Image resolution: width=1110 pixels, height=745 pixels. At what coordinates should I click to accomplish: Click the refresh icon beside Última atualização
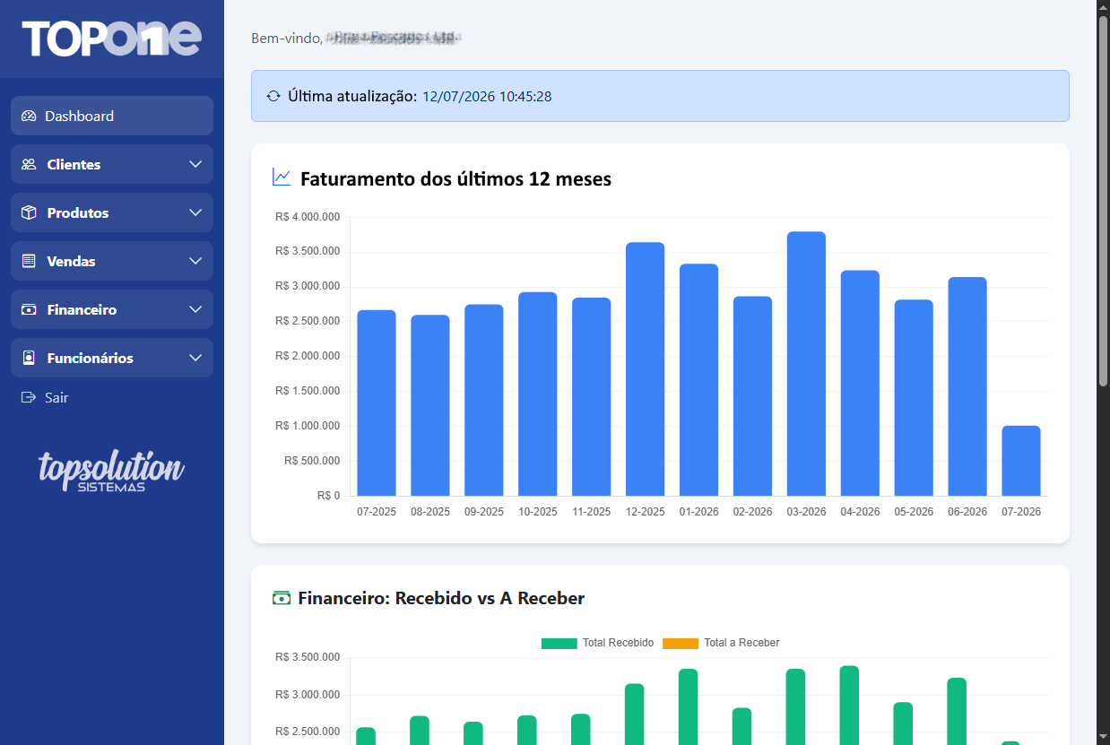tap(273, 96)
